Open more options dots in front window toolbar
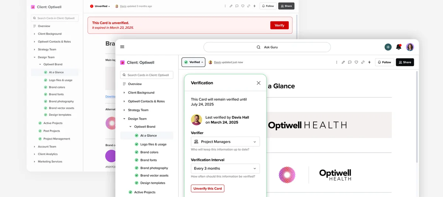This screenshot has height=197, width=443. 337,62
